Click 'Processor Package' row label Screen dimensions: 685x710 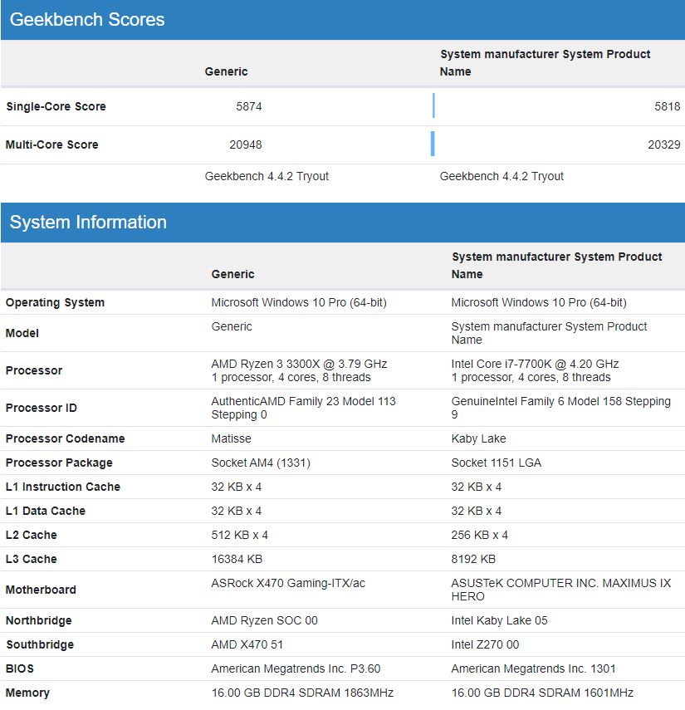(x=59, y=463)
